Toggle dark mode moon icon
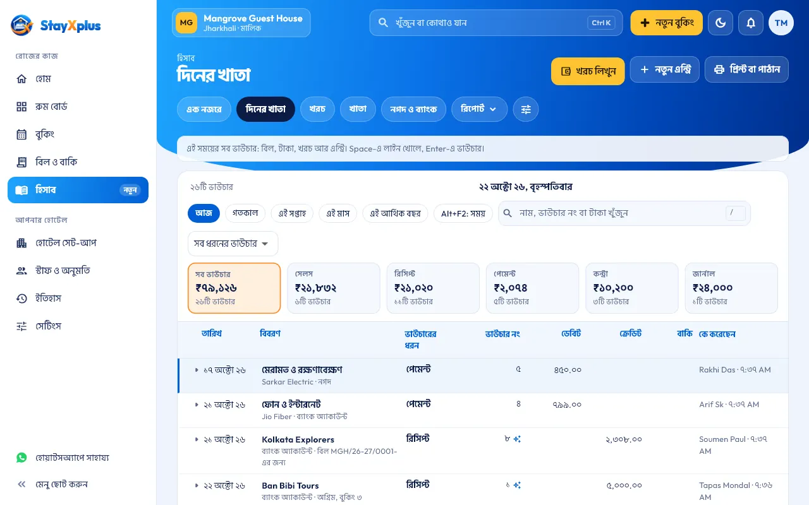The width and height of the screenshot is (809, 505). [x=721, y=23]
